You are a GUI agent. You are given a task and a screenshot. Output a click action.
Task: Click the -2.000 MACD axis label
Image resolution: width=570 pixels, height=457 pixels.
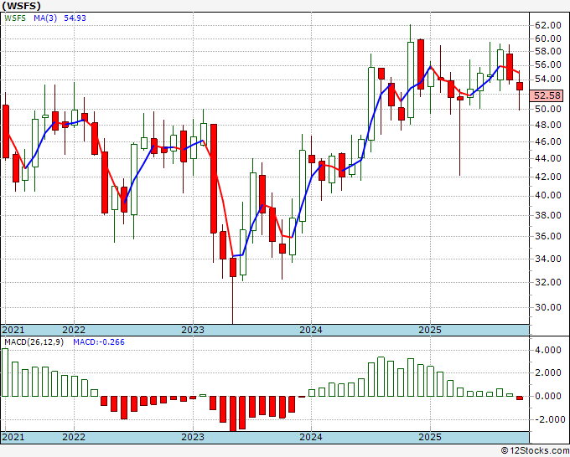(x=548, y=419)
